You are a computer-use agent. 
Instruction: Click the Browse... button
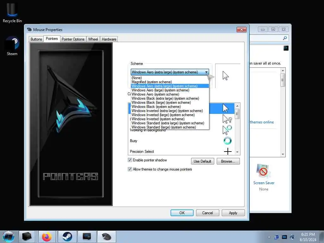pos(228,161)
